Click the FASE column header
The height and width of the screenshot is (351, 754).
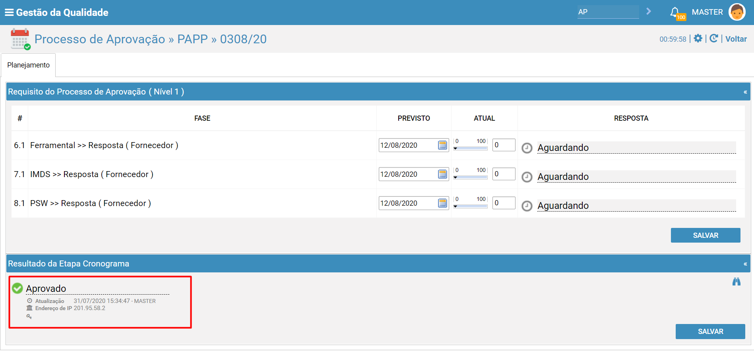point(202,118)
